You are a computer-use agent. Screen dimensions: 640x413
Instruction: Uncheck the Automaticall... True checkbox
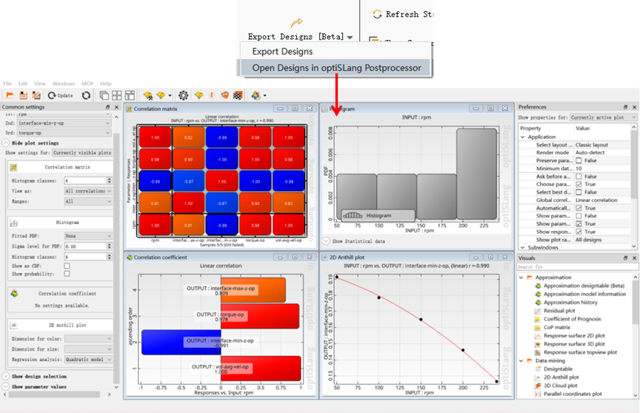pyautogui.click(x=579, y=208)
